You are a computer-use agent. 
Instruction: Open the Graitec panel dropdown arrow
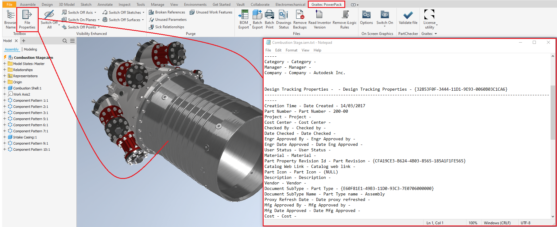435,34
